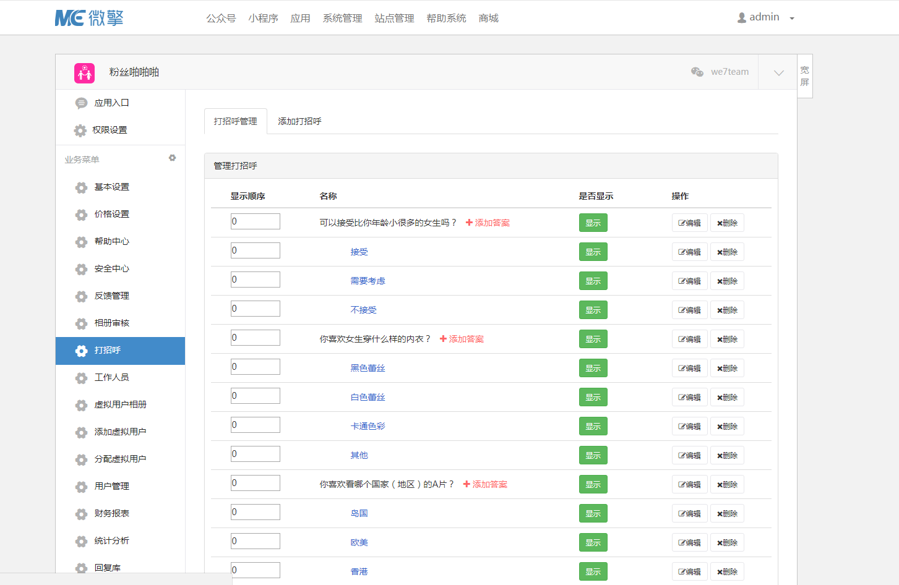
Task: Click the admin user avatar icon
Action: click(741, 18)
